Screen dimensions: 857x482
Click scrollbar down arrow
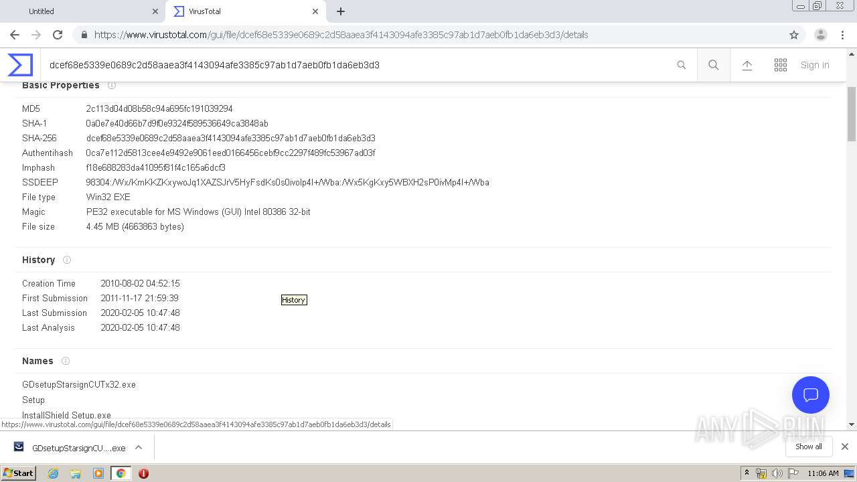(852, 424)
